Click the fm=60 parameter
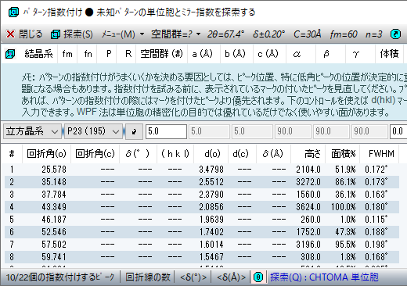Screen dimensions: 407x286 (x=344, y=34)
